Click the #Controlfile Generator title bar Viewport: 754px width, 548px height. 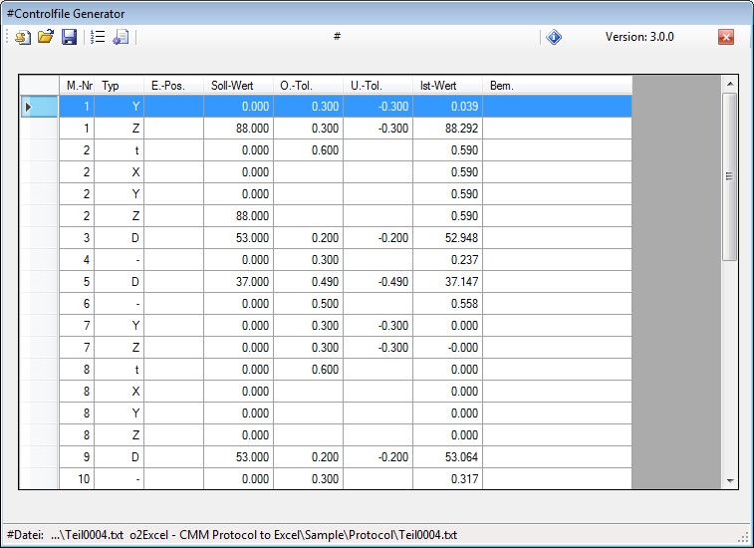coord(377,14)
